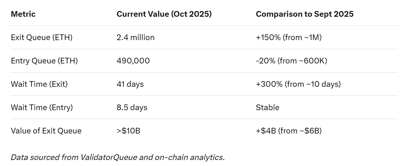Click the -20% (from ~600K) cell
412x166 pixels.
pos(291,61)
